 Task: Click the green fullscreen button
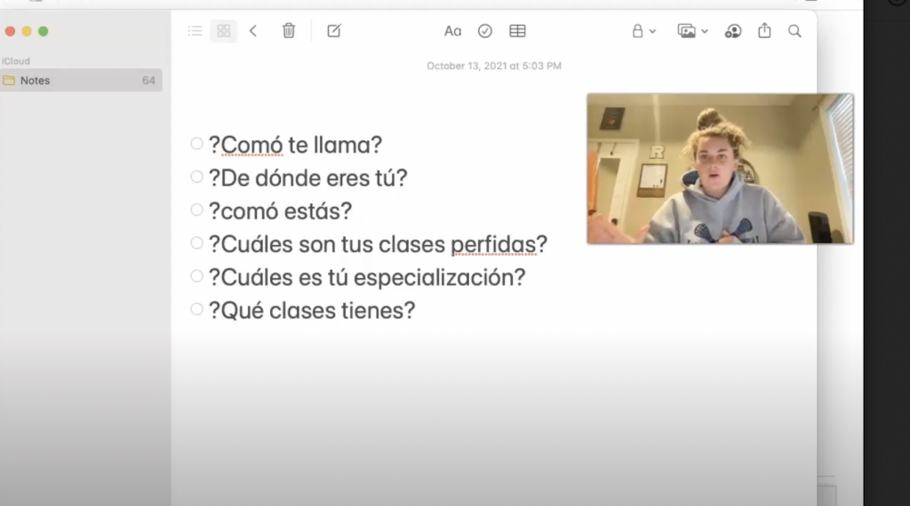(x=44, y=31)
